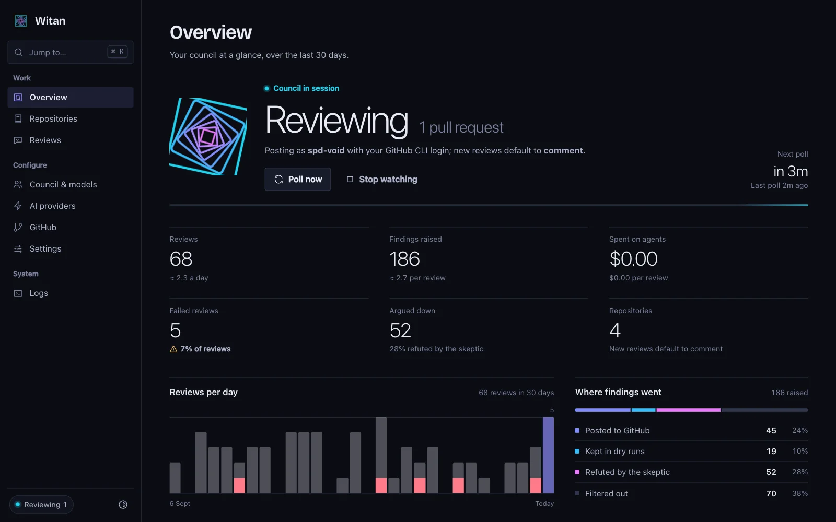Open the AI providers page

(71, 206)
